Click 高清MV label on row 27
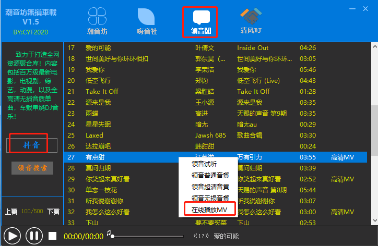 (x=342, y=157)
